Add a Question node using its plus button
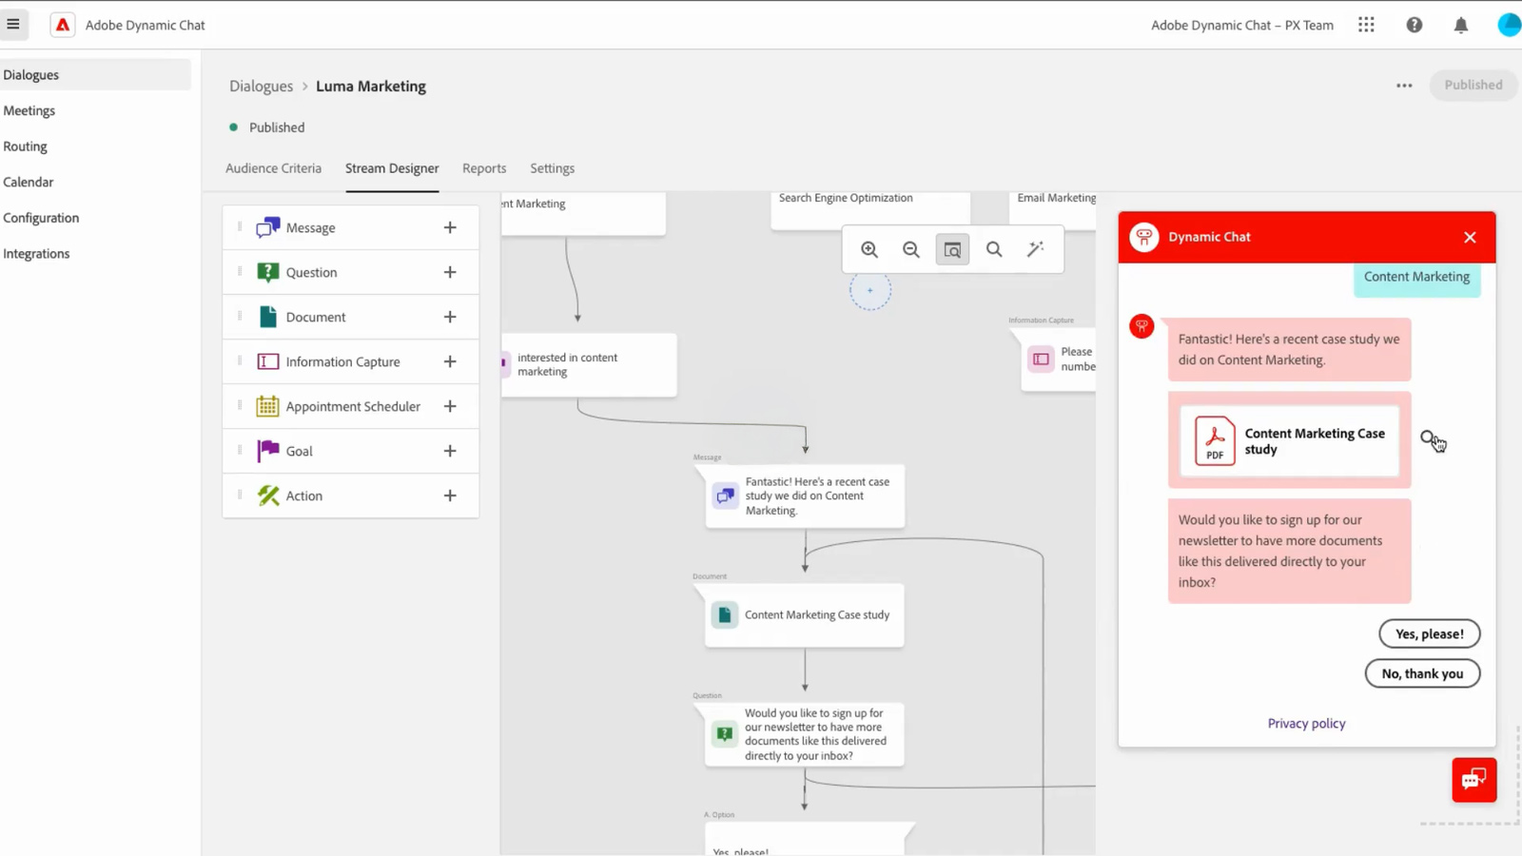Viewport: 1522px width, 856px height. pyautogui.click(x=450, y=272)
